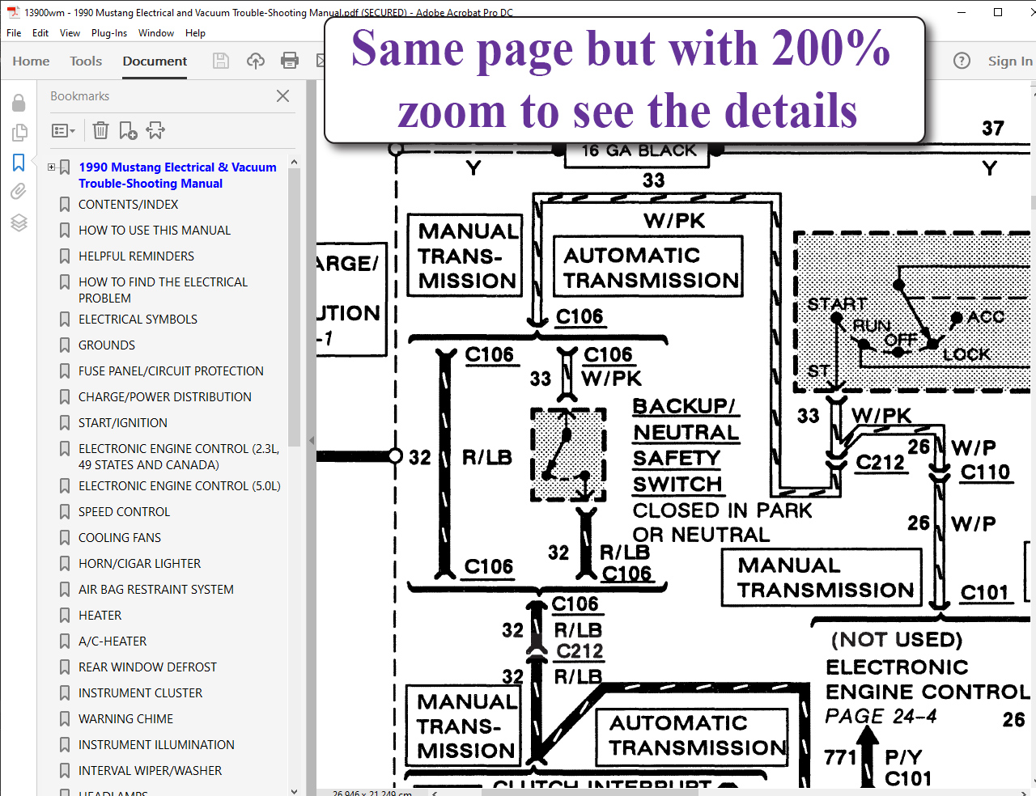
Task: Click the upload to cloud icon
Action: (x=256, y=61)
